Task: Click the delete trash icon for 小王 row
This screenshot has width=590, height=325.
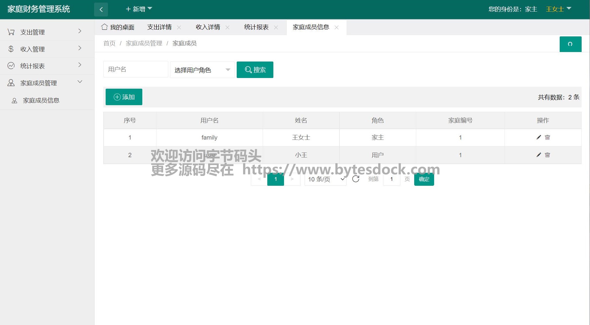Action: click(547, 155)
